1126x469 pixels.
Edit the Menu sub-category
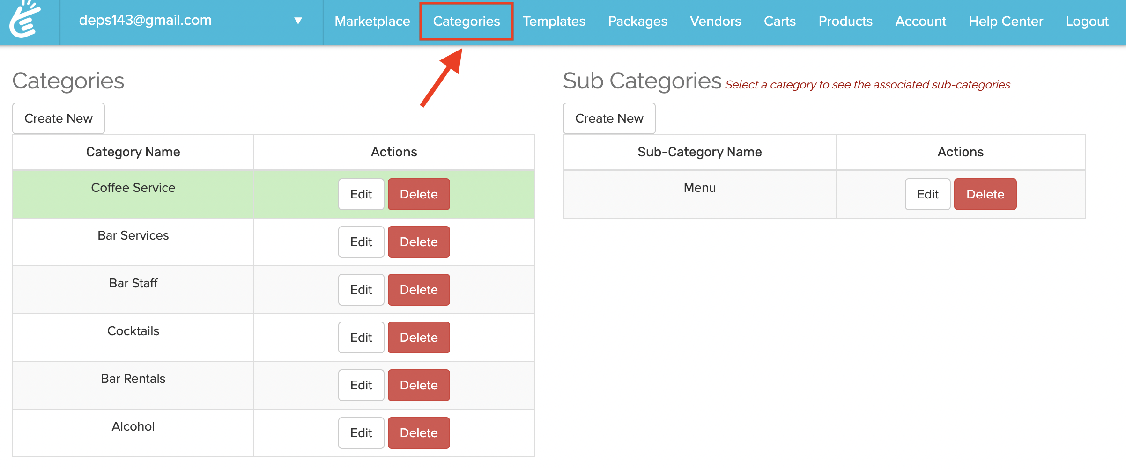[x=927, y=194]
